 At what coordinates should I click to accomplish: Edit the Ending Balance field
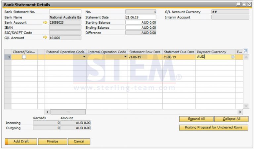pos(141,28)
